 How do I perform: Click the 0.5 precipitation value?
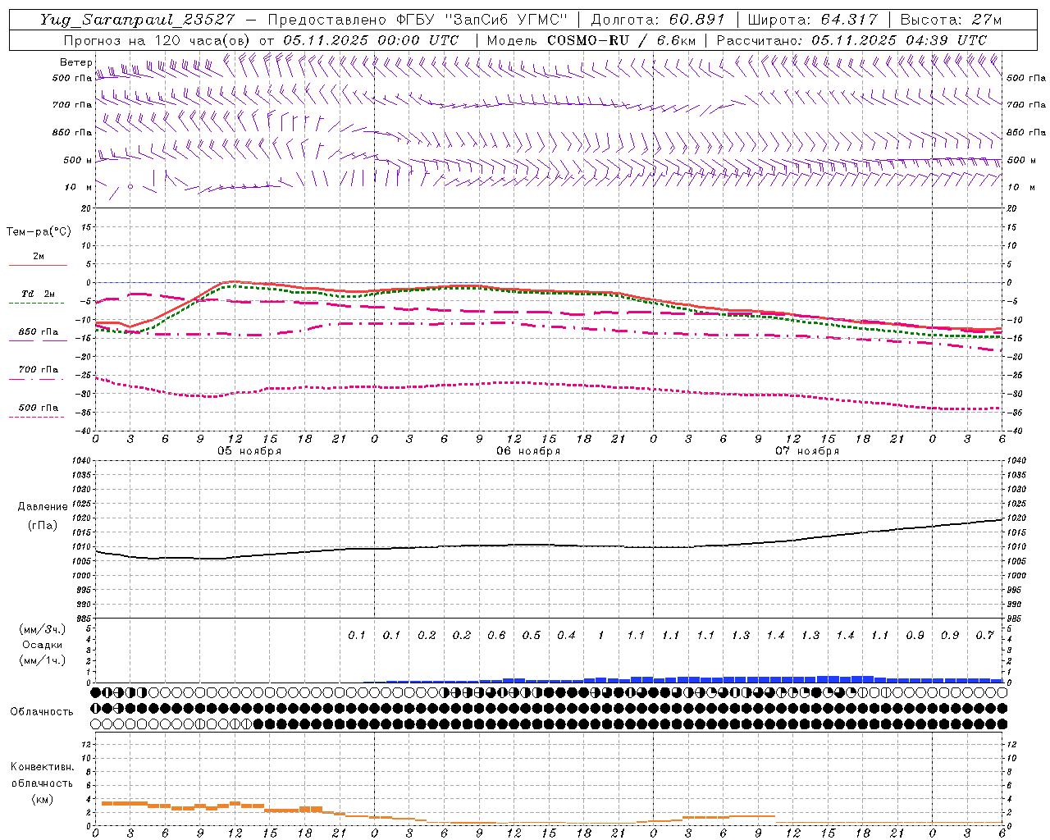pyautogui.click(x=532, y=635)
